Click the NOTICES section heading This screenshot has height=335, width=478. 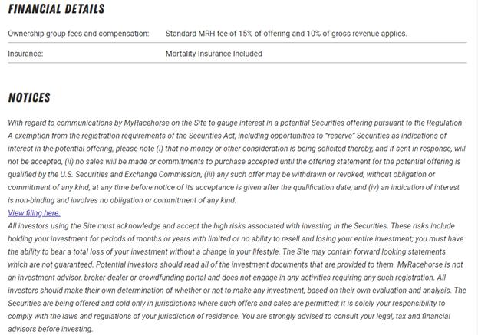(29, 97)
